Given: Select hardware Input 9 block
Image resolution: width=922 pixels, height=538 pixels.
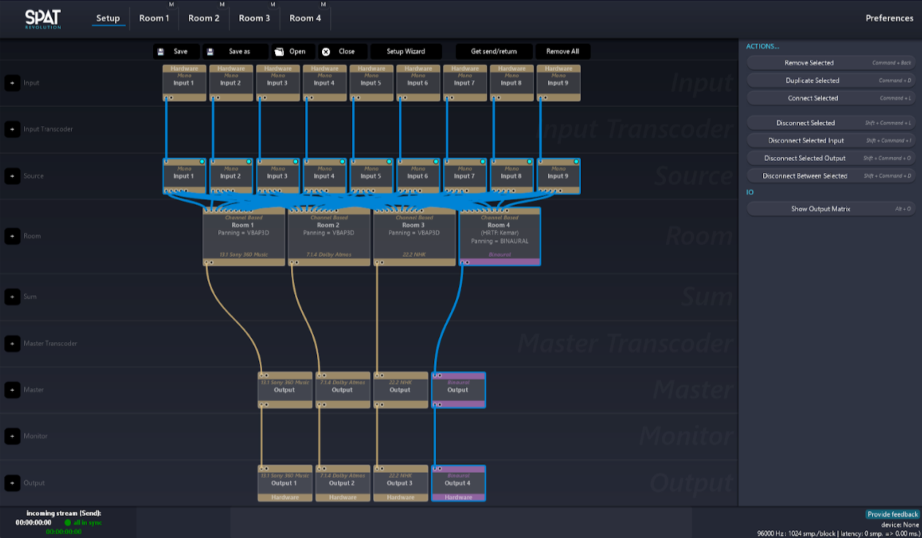Looking at the screenshot, I should click(x=558, y=82).
